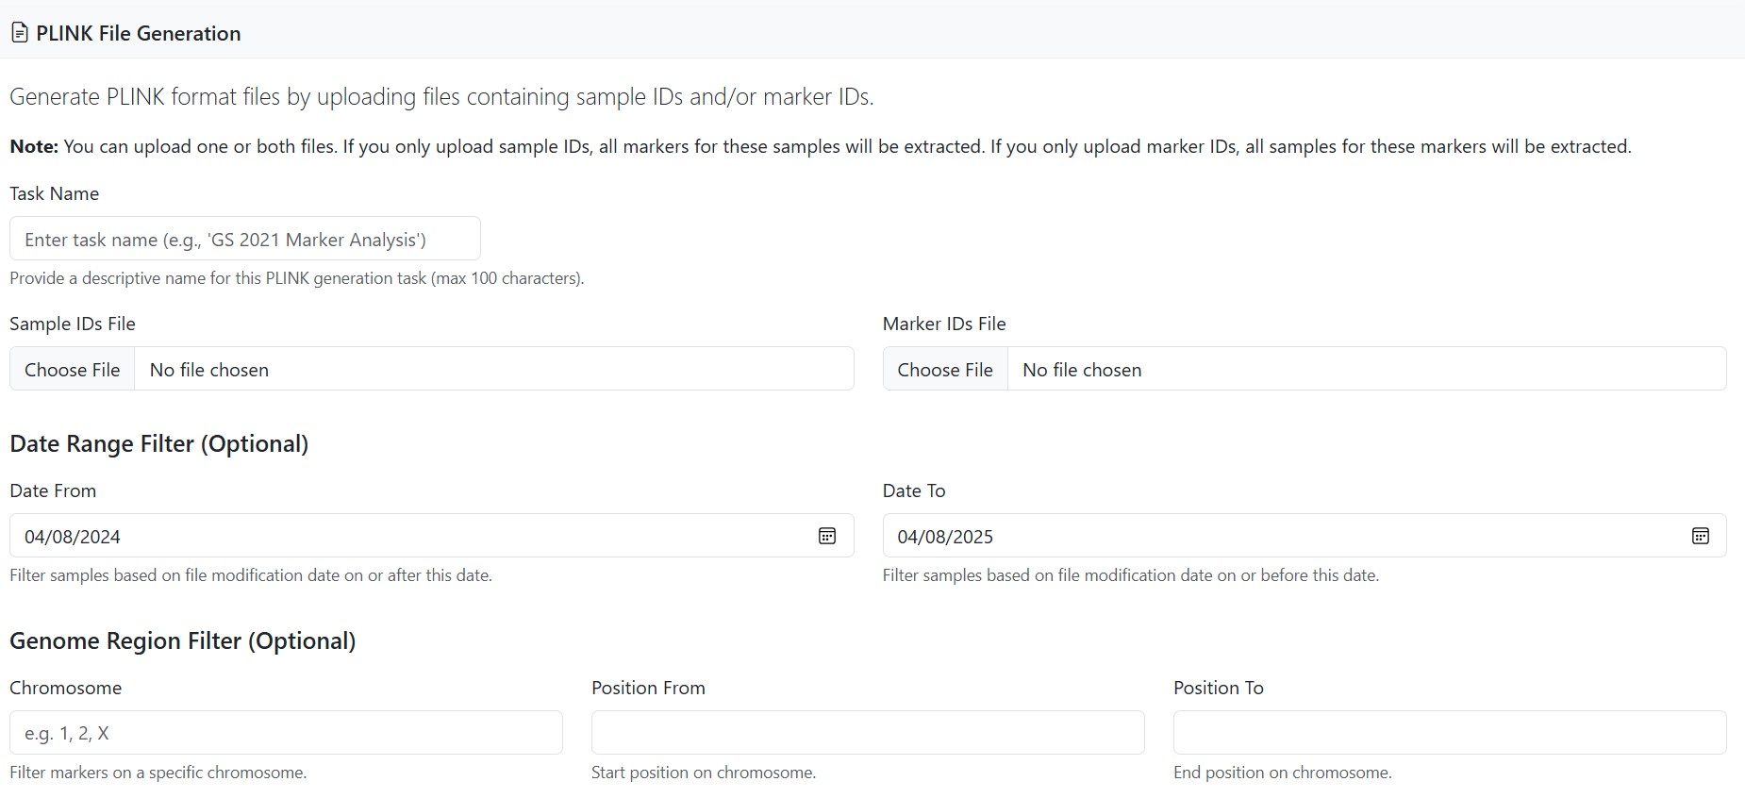Viewport: 1745px width, 798px height.
Task: Click the Genome Region Filter (Optional) heading
Action: point(183,640)
